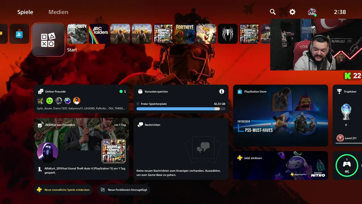Click the online friends count 5
The height and width of the screenshot is (204, 362).
tap(125, 92)
